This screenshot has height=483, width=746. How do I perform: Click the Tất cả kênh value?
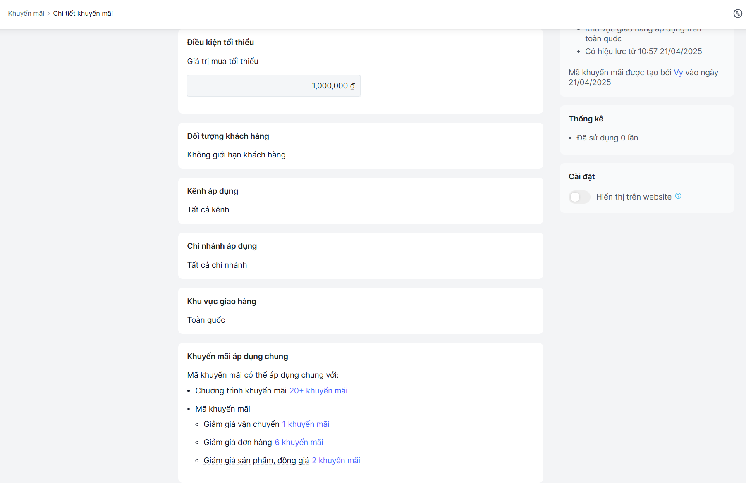coord(208,210)
